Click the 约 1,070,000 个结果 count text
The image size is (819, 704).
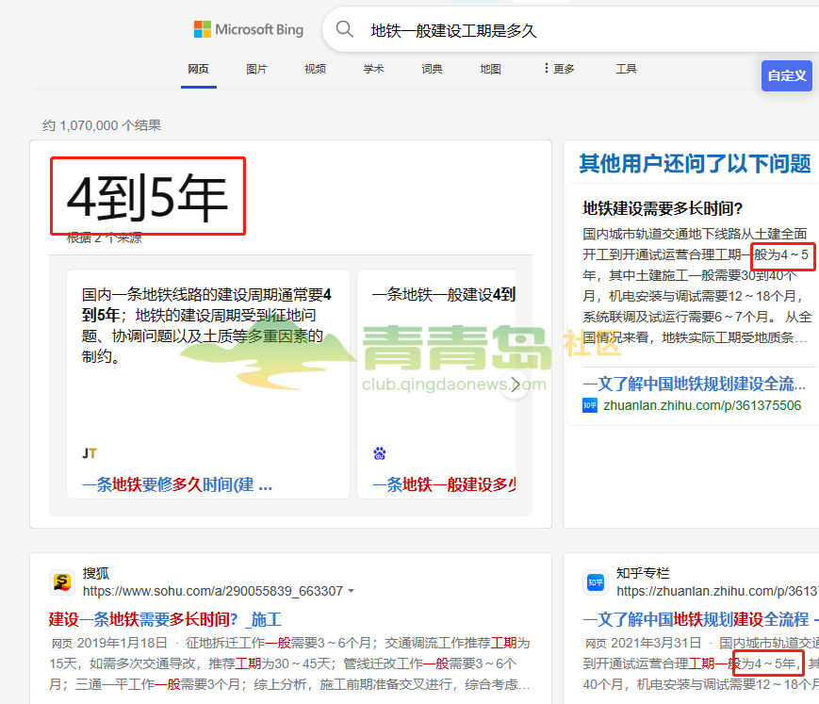[102, 125]
